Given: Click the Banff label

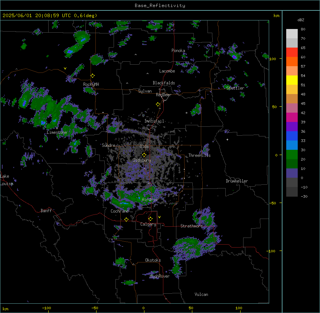Looking at the screenshot, I should (46, 211).
